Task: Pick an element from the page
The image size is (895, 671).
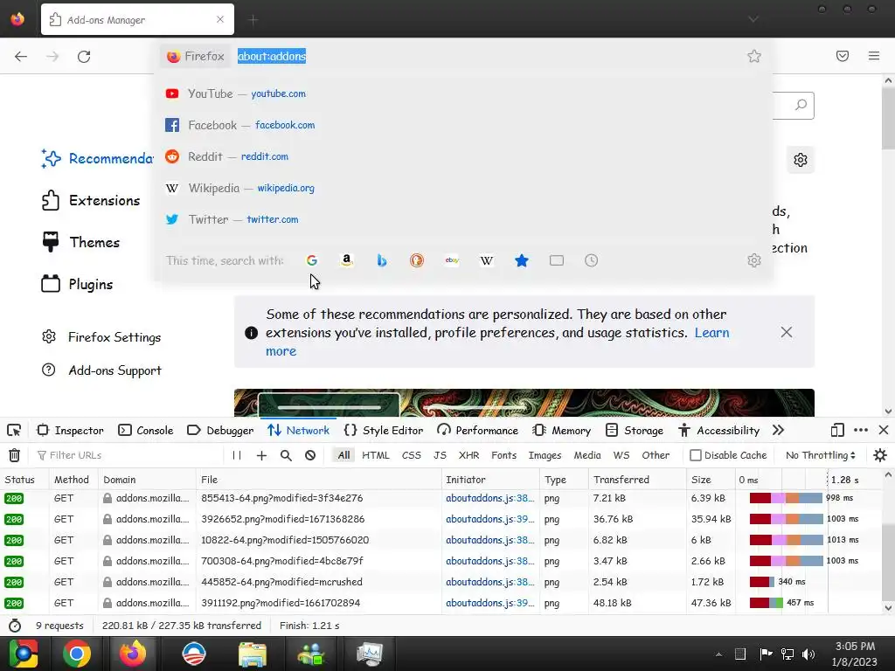Action: [14, 431]
